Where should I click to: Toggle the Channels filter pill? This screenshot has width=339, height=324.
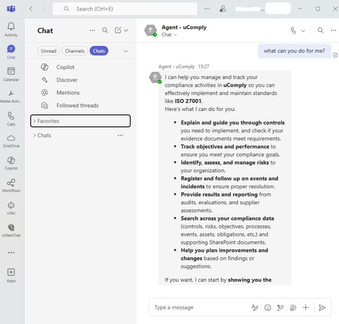pos(75,51)
